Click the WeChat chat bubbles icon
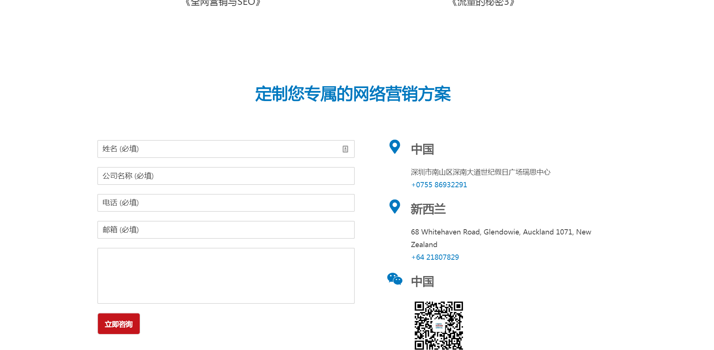 tap(395, 279)
